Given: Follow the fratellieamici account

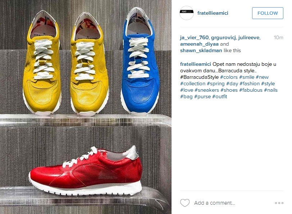Looking at the screenshot, I should pyautogui.click(x=268, y=13).
